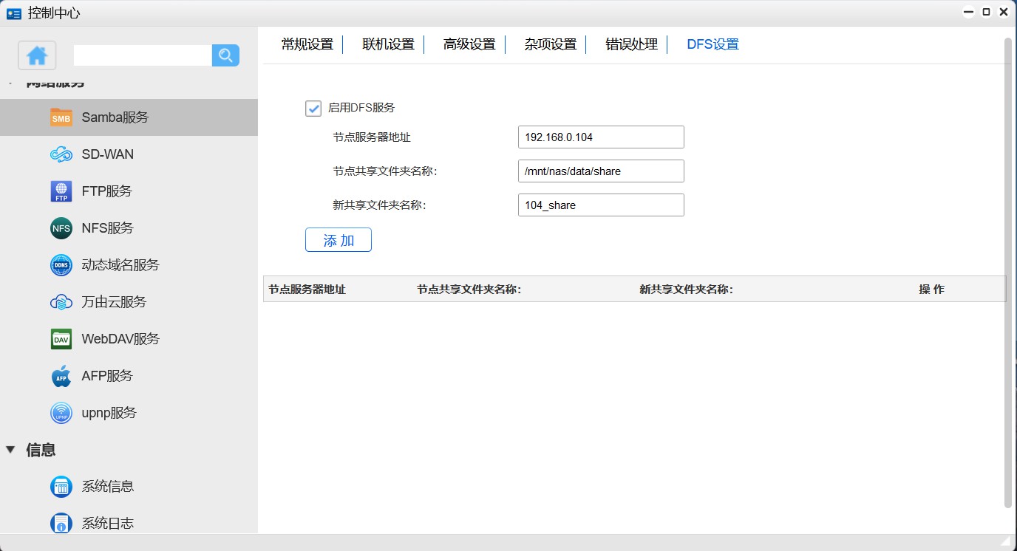Viewport: 1017px width, 551px height.
Task: Open the 万由云服务 cloud icon
Action: [61, 302]
